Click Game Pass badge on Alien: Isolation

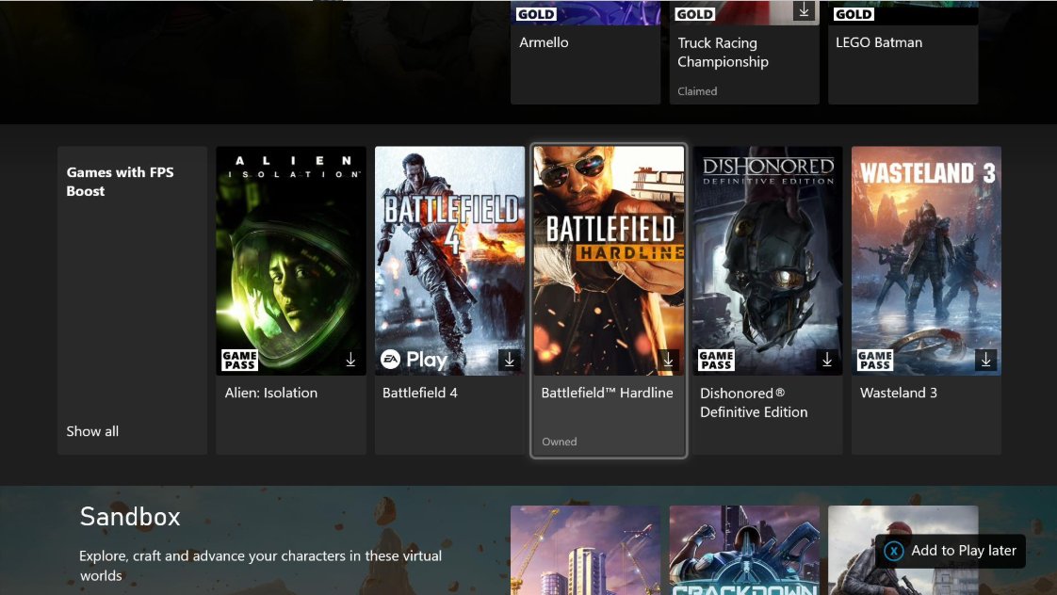click(239, 360)
